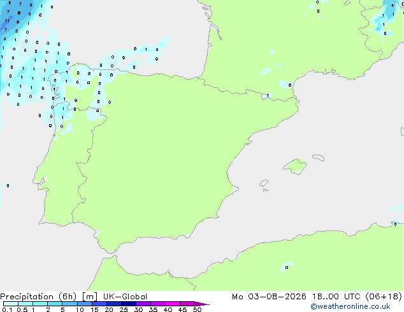Image resolution: width=404 pixels, height=312 pixels.
Task: Click the 18:00 UTC (06+18) time label
Action: (x=357, y=297)
